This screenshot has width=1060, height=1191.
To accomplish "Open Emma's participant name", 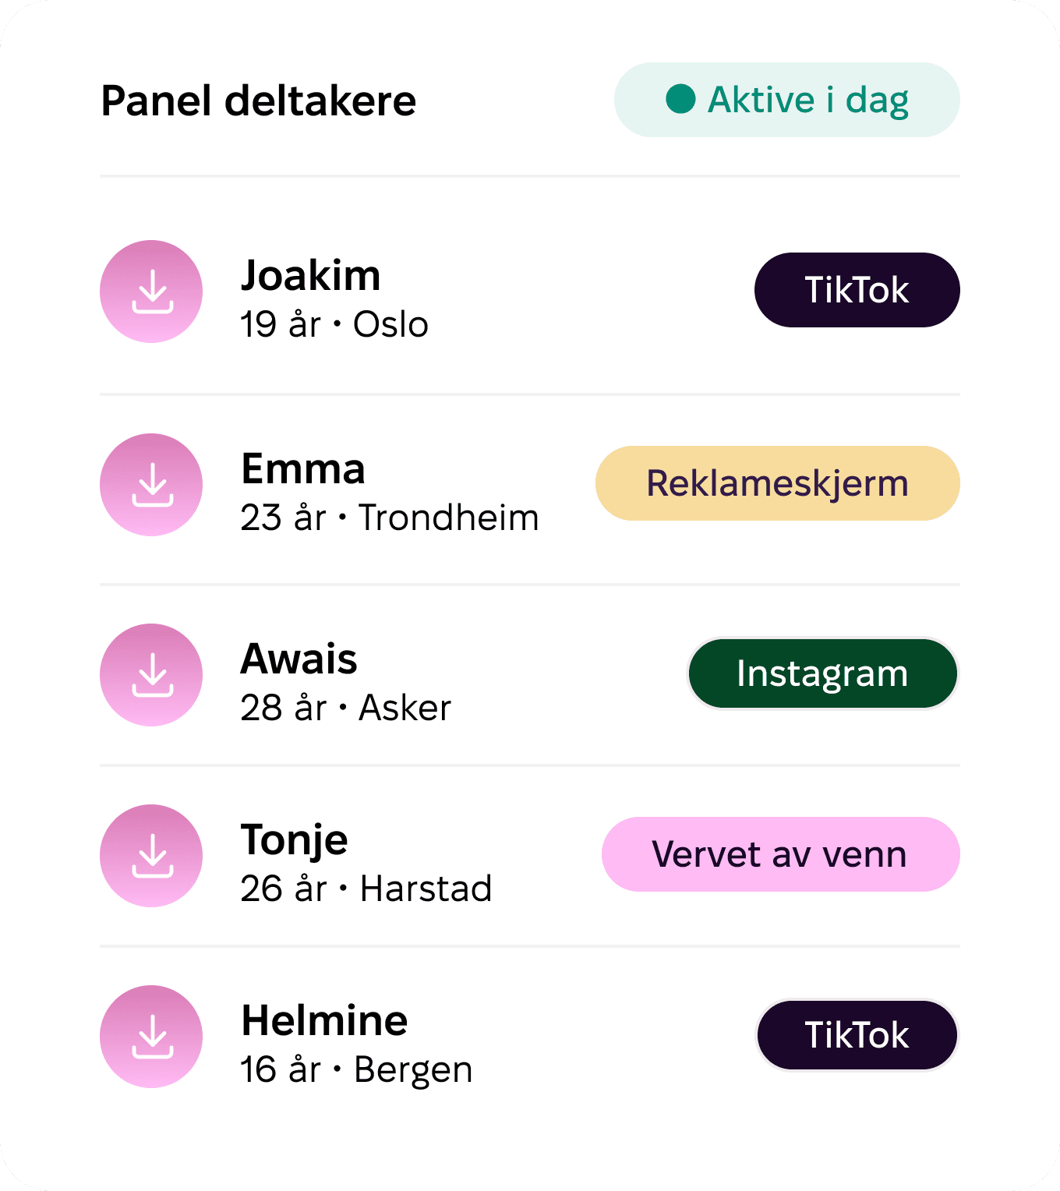I will [303, 469].
